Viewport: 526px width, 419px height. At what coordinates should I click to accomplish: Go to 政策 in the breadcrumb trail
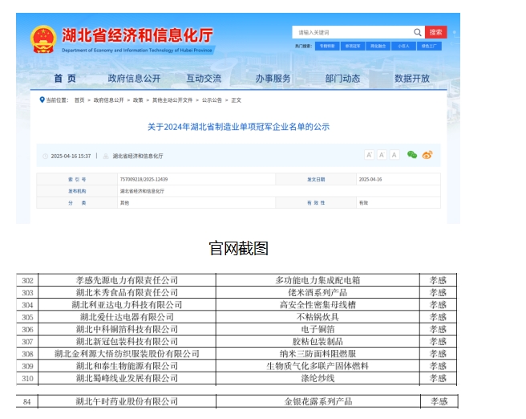coord(138,100)
